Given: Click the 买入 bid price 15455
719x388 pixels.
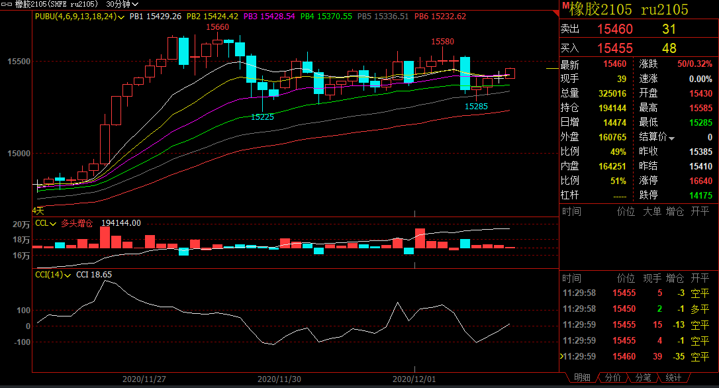Looking at the screenshot, I should [x=615, y=48].
